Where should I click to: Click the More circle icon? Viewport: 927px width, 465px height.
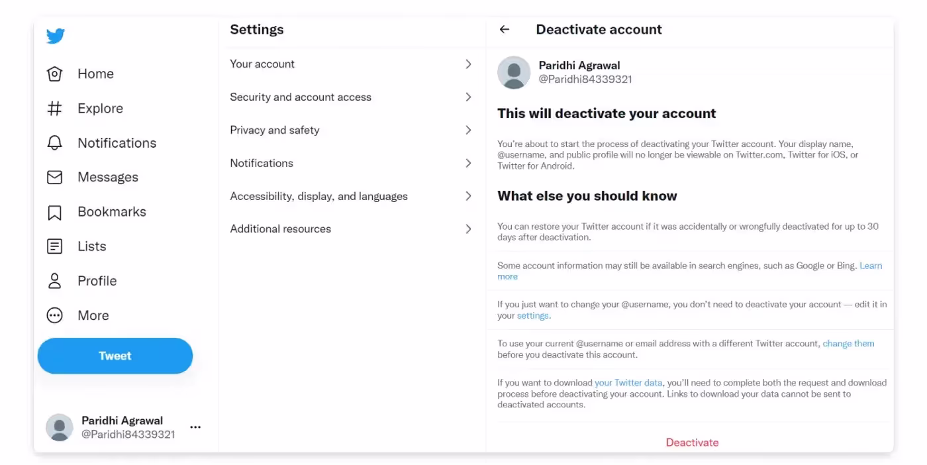(x=55, y=315)
